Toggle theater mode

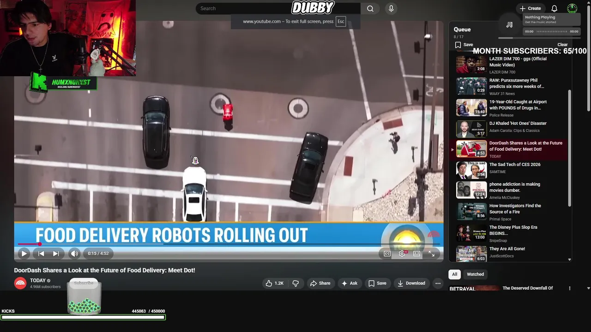(x=417, y=253)
